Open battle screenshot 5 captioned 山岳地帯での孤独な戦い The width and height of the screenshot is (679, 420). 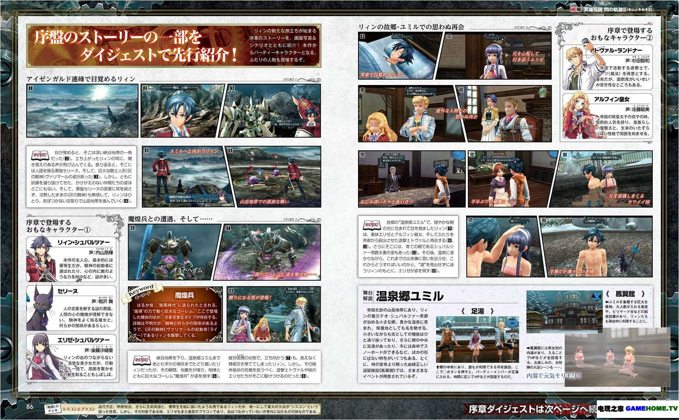tap(273, 176)
